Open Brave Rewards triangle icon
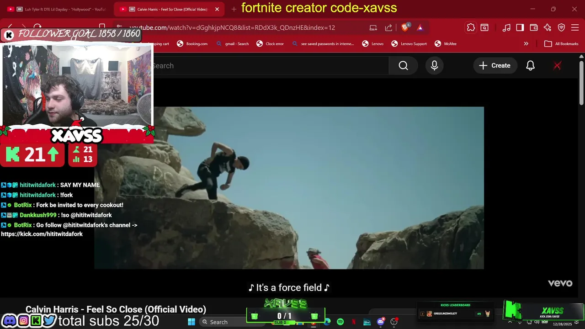The image size is (585, 329). click(x=420, y=27)
